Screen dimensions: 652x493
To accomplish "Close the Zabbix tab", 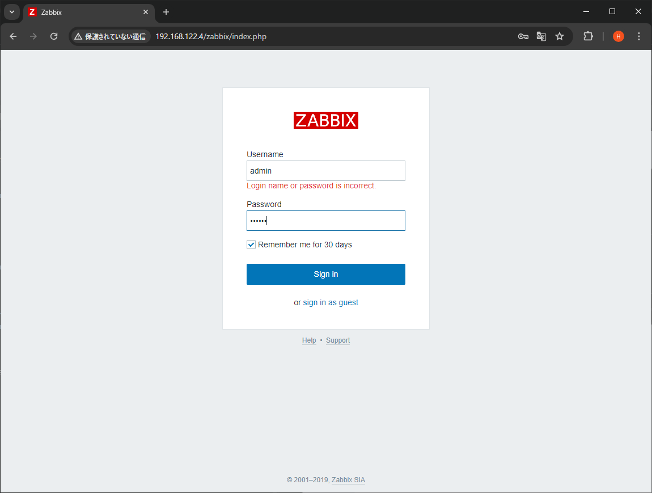I will coord(146,12).
